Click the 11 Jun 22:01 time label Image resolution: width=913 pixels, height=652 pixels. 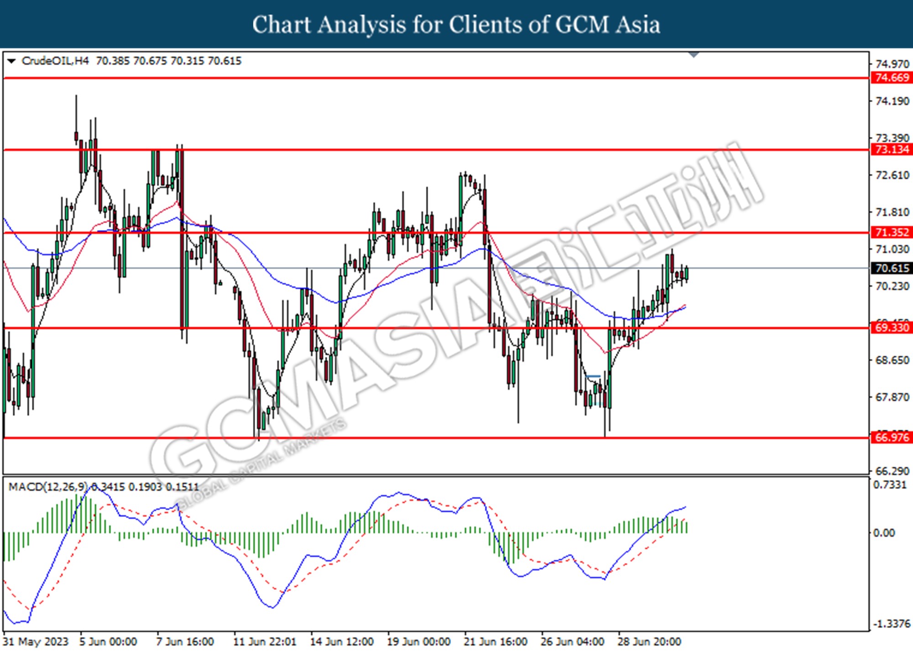pos(265,641)
